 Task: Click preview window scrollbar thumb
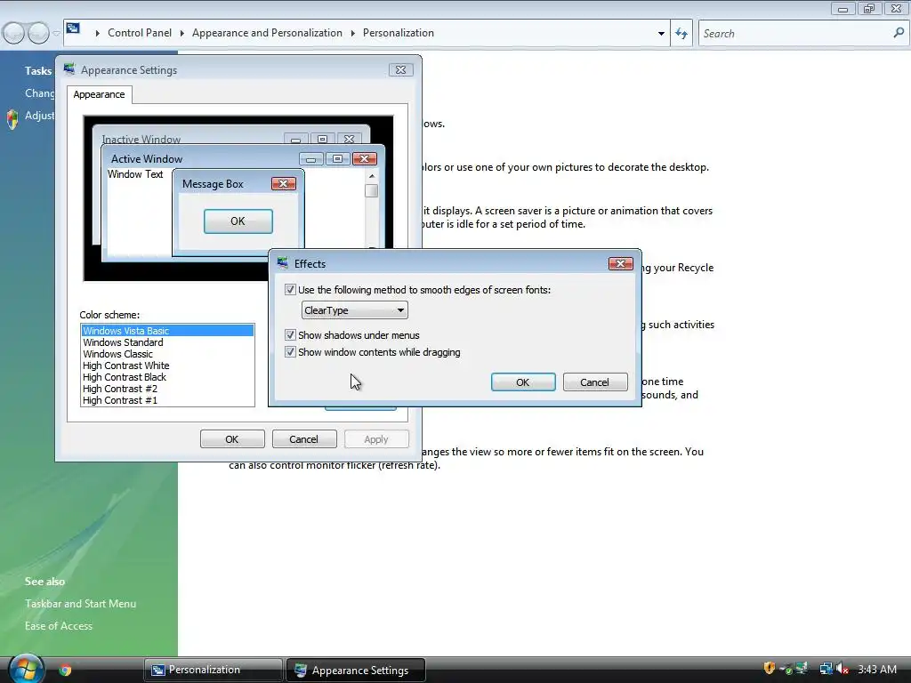371,190
